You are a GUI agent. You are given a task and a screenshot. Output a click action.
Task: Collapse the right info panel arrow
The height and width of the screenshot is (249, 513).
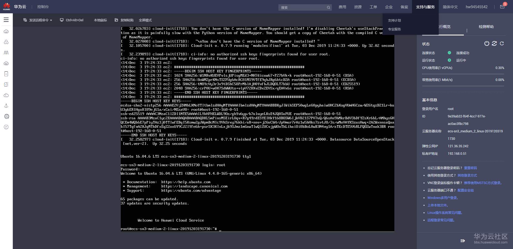[463, 241]
